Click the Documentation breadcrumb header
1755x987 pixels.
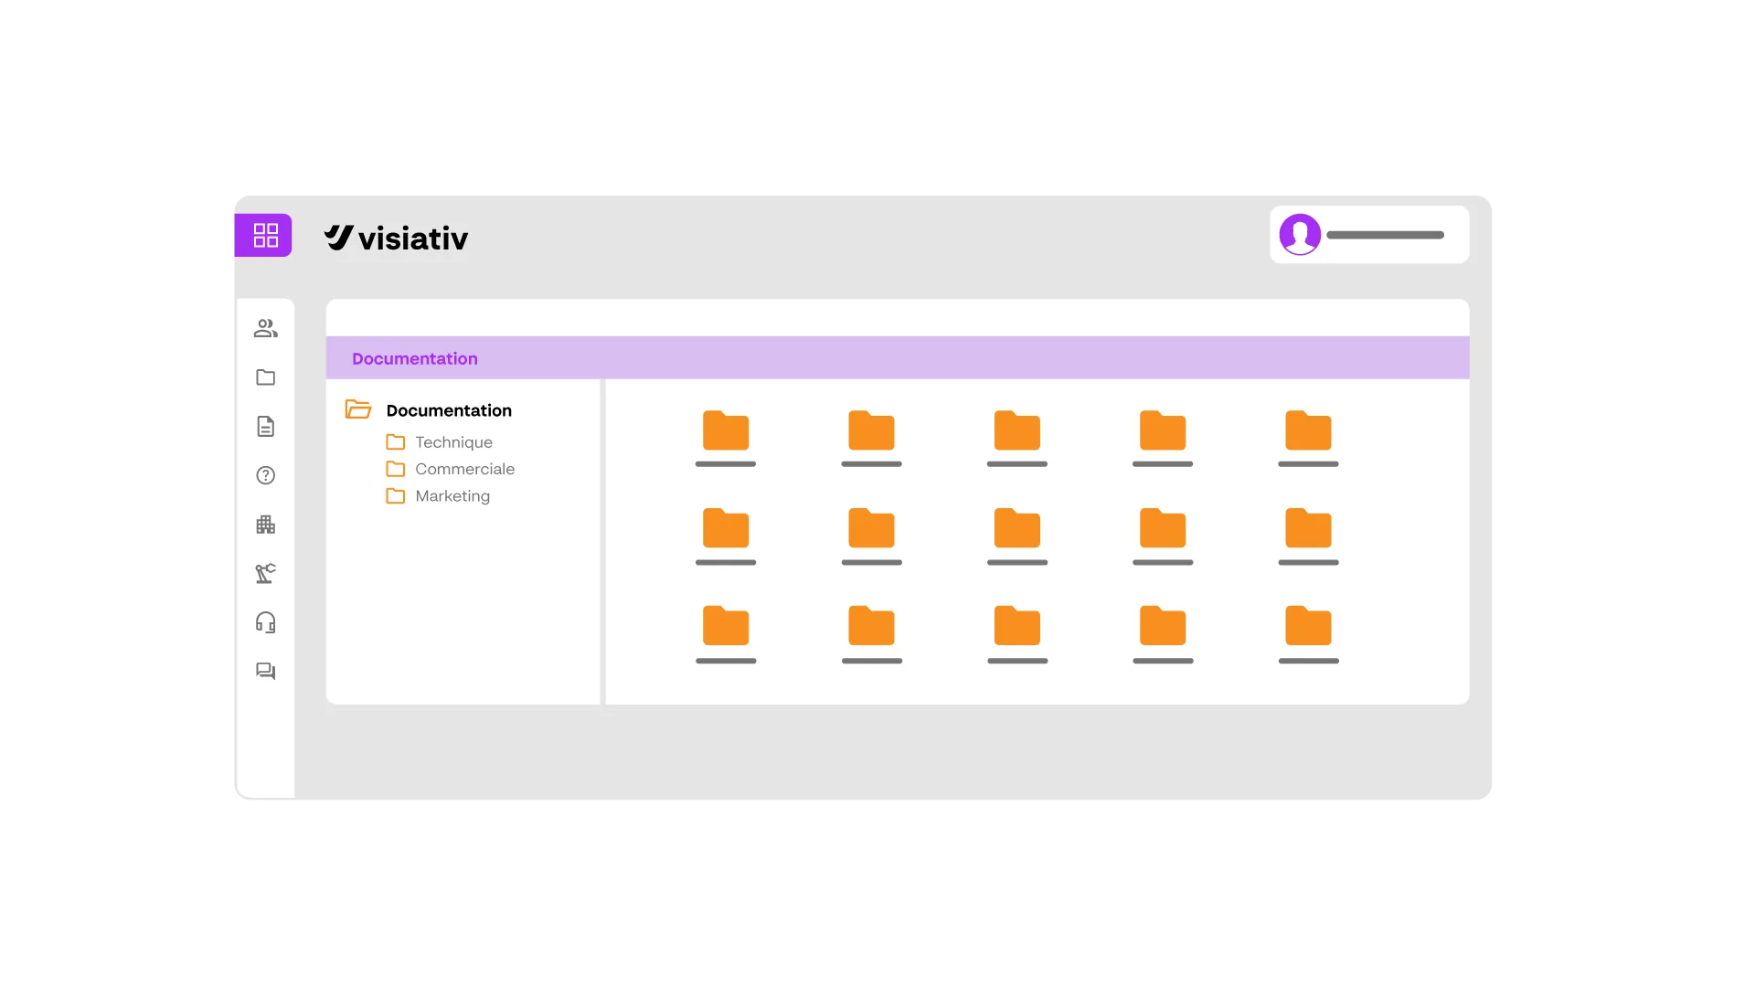[415, 358]
